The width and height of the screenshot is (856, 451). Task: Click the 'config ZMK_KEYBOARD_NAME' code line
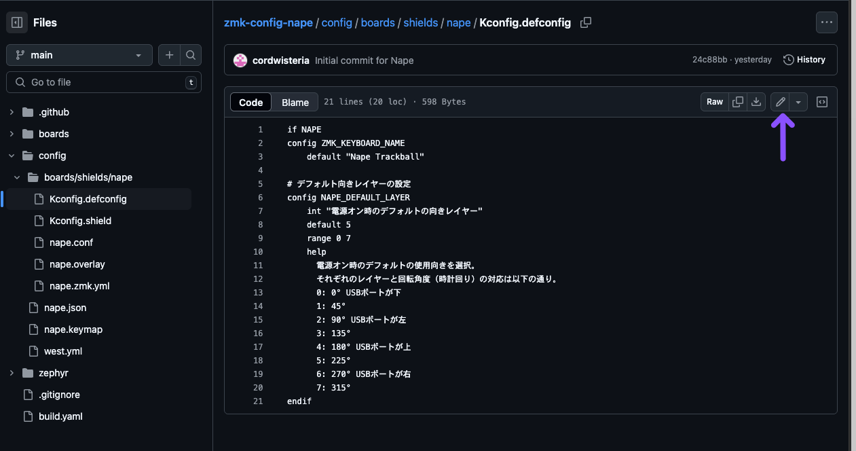346,143
